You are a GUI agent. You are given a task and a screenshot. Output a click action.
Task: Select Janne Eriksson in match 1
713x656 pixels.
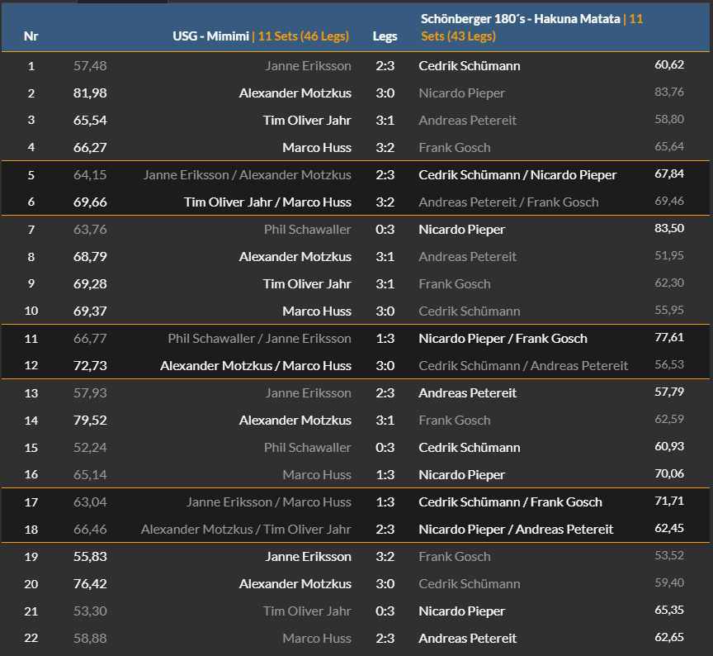pos(309,65)
